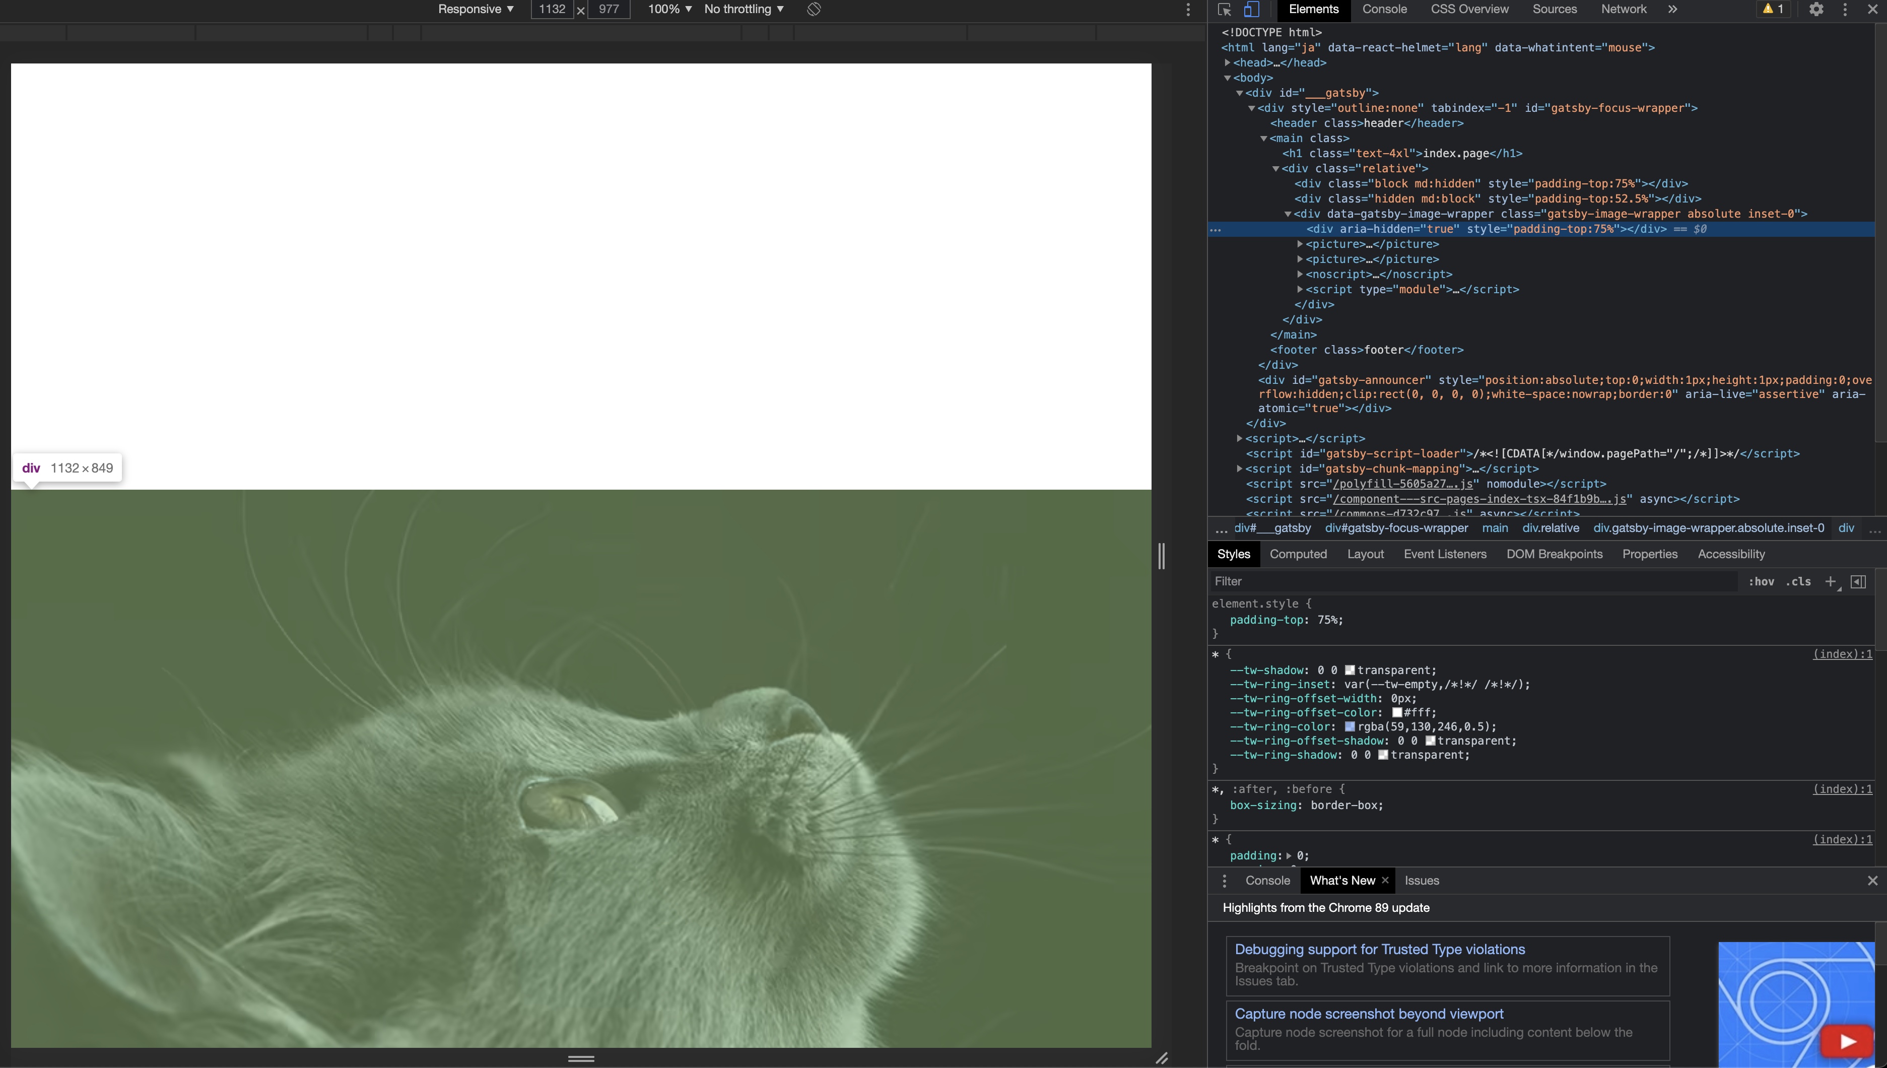Switch to the Console top tab
1887x1068 pixels.
coord(1384,10)
